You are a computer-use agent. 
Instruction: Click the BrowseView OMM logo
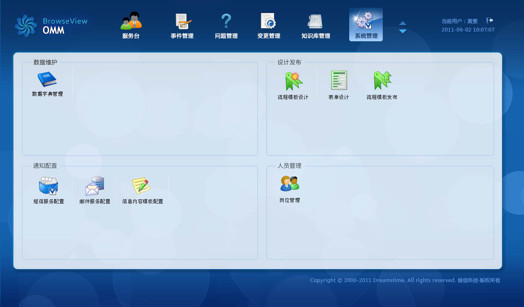click(x=50, y=25)
